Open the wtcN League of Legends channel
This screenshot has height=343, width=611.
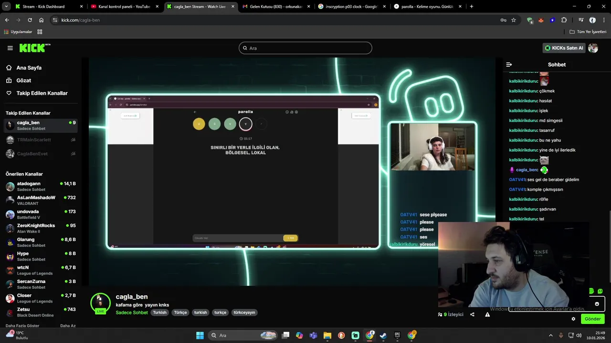(41, 270)
